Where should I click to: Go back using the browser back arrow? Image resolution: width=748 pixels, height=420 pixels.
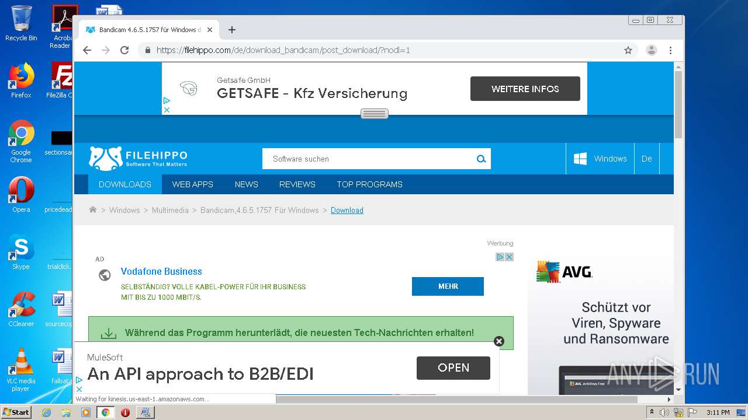[x=87, y=50]
